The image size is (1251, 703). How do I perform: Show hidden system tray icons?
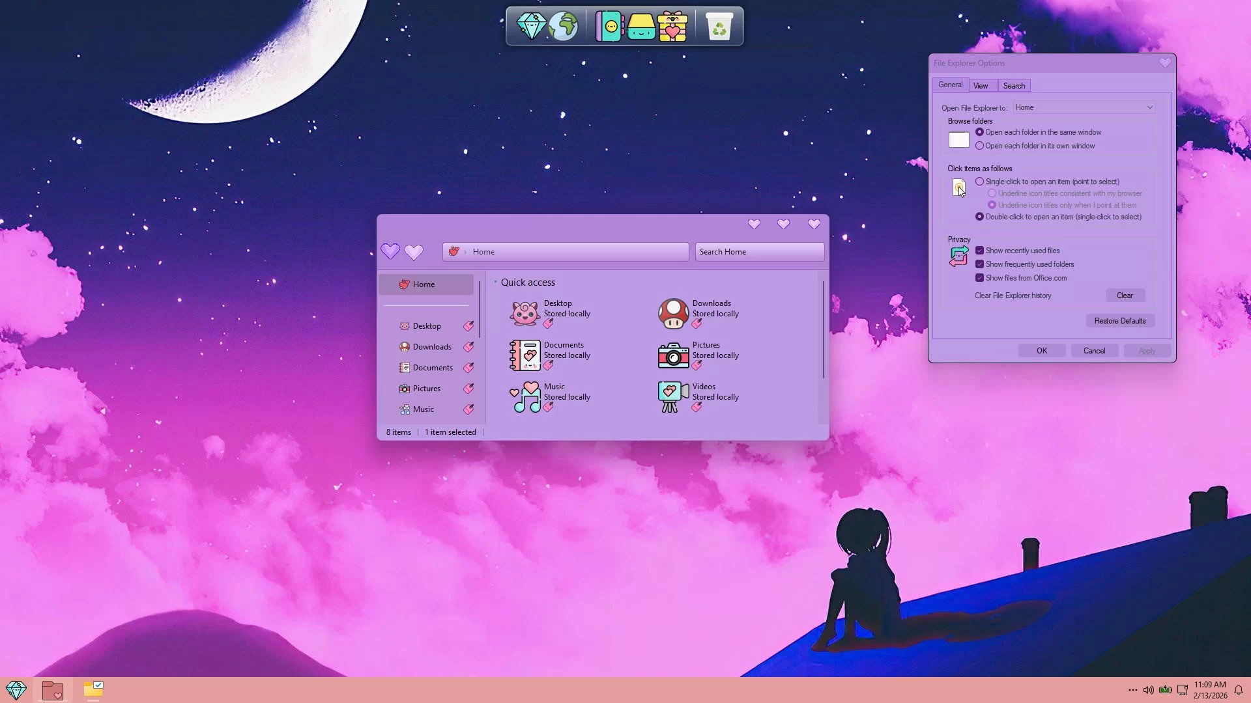(1132, 690)
